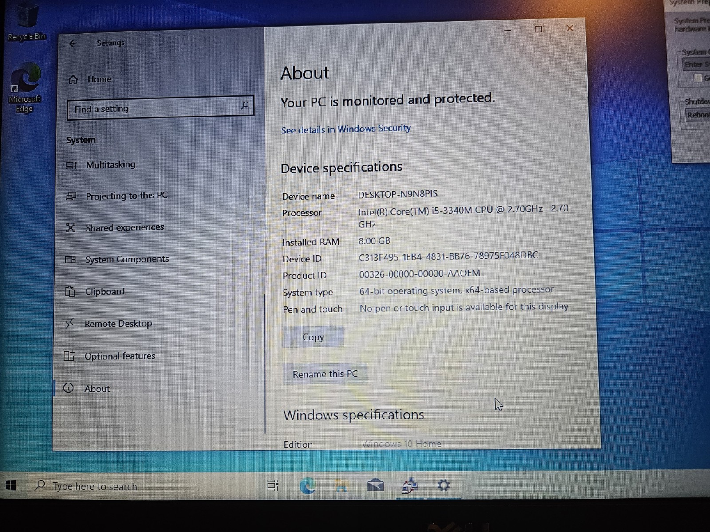Open See details in Windows Security link
This screenshot has height=532, width=710.
[346, 129]
